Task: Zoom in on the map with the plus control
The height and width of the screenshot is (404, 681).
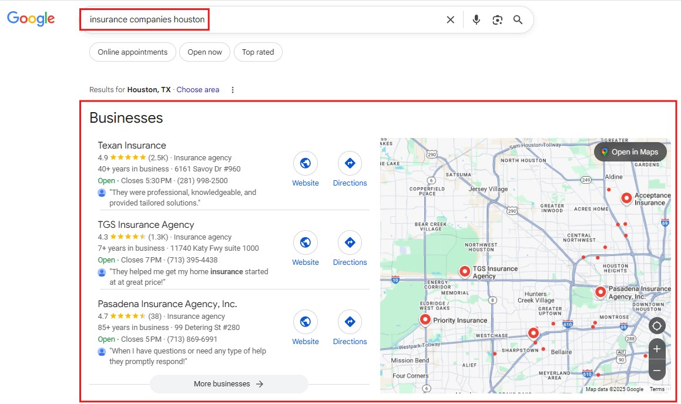Action: click(656, 349)
